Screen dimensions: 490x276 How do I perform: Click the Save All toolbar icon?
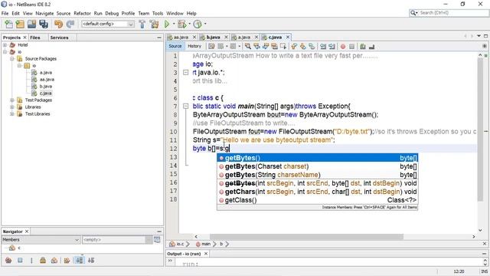[44, 24]
